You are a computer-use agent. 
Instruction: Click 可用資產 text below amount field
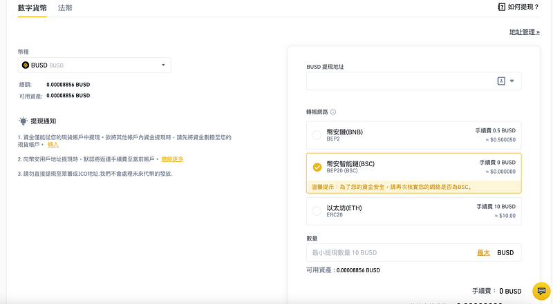pos(343,270)
